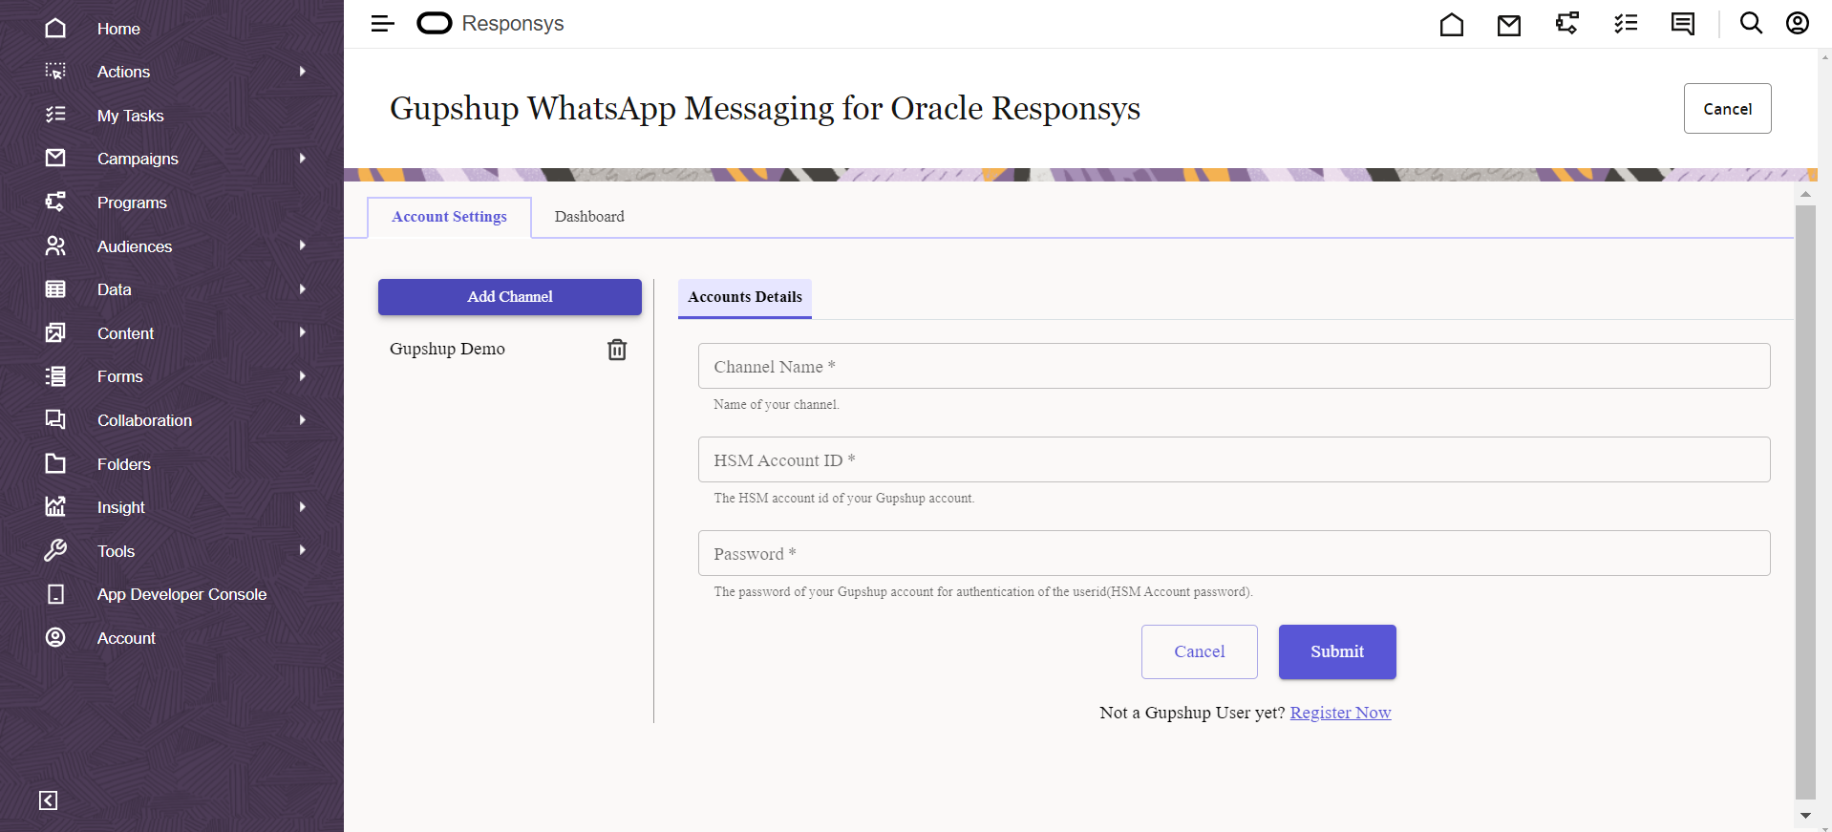Switch to the Dashboard tab
The width and height of the screenshot is (1832, 832).
click(x=589, y=217)
